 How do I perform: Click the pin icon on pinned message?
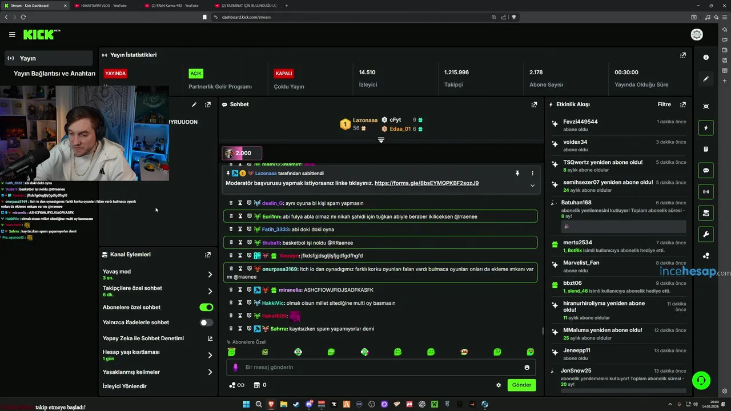(x=517, y=173)
